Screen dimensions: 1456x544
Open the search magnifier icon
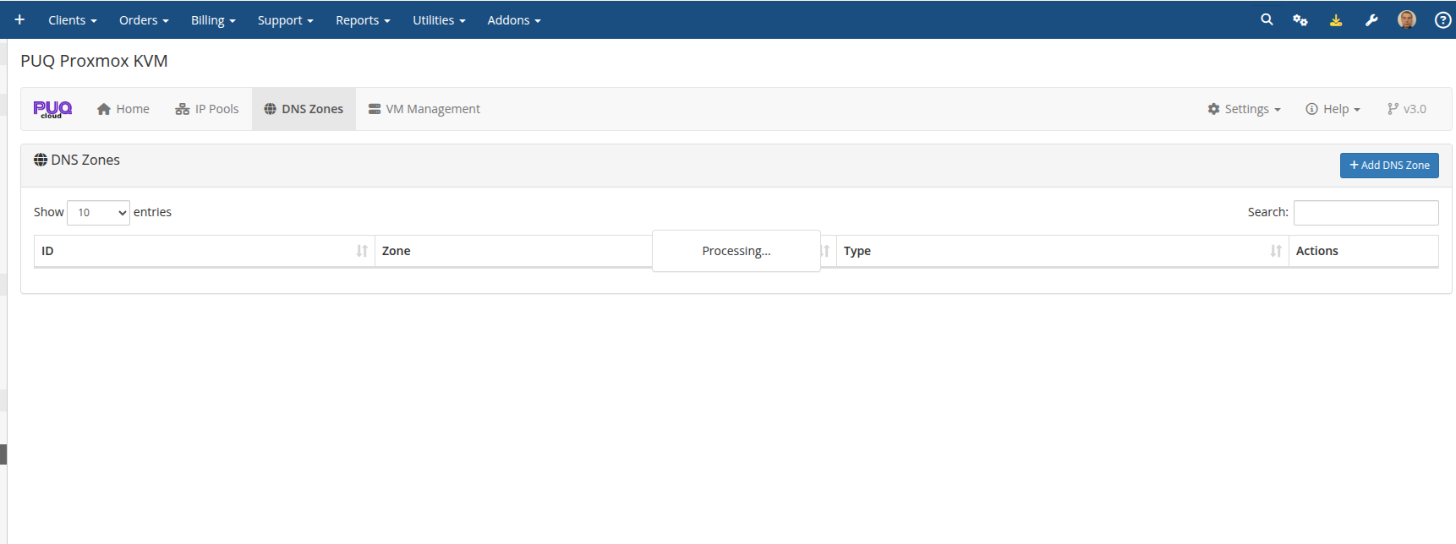[1267, 19]
